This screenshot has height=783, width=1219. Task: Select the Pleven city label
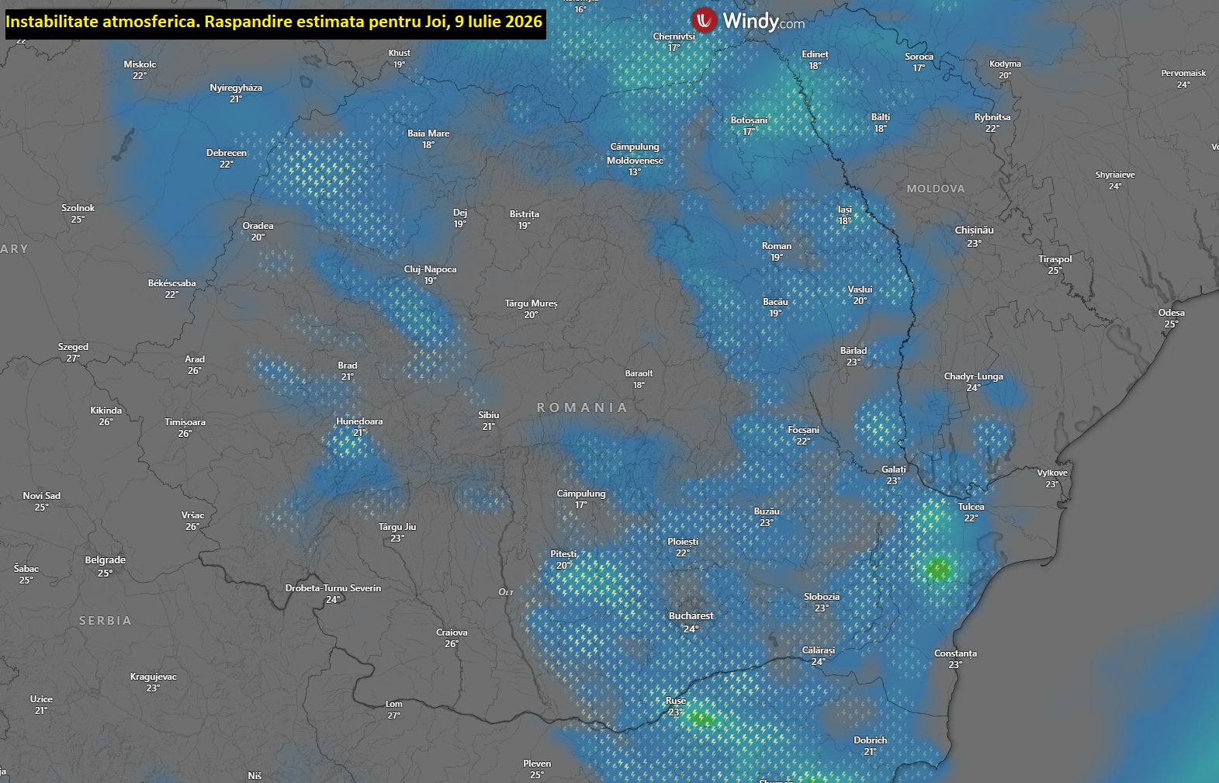coord(537,764)
